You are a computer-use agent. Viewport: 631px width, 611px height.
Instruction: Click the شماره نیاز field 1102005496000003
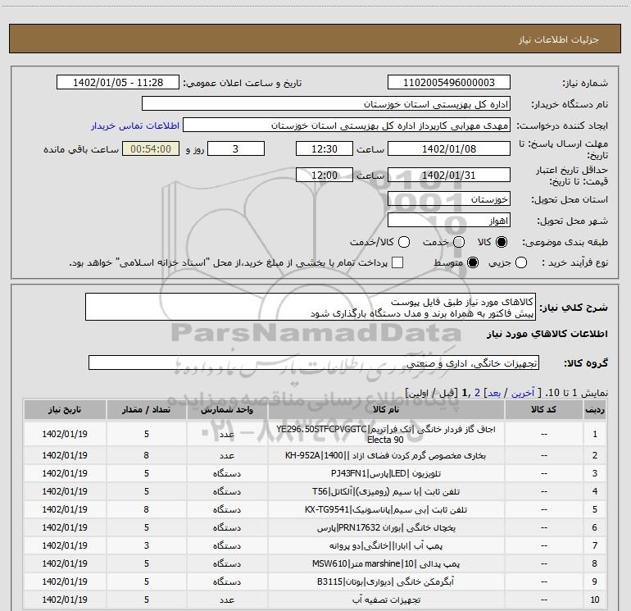(449, 82)
